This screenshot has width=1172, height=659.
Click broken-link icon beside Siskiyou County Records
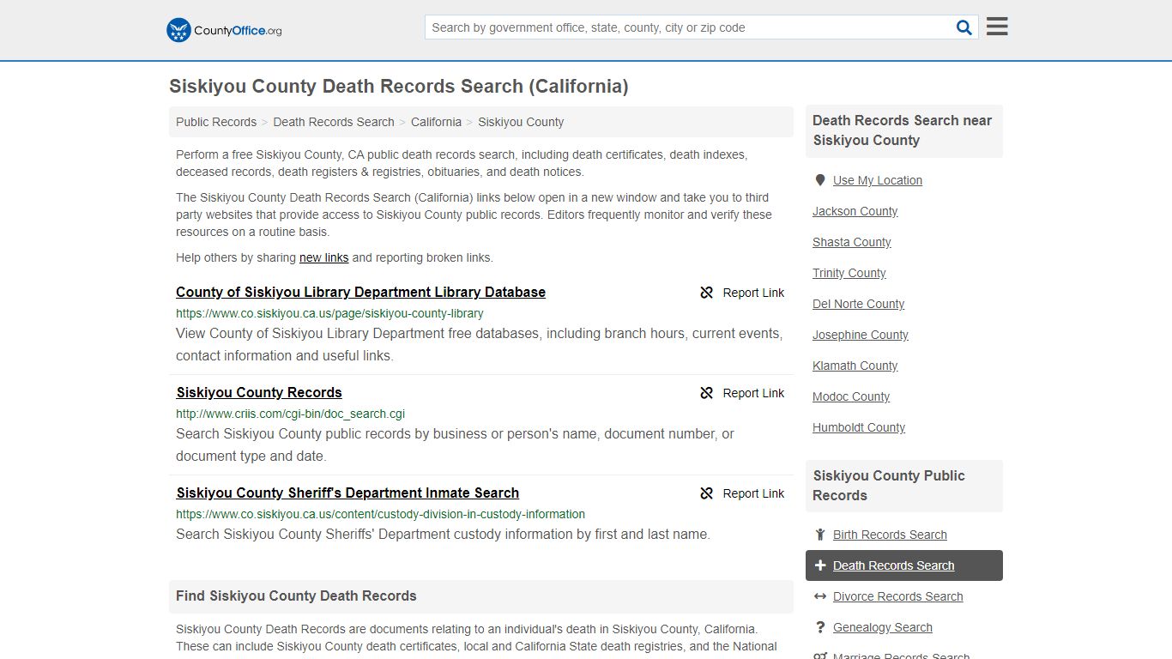point(707,393)
